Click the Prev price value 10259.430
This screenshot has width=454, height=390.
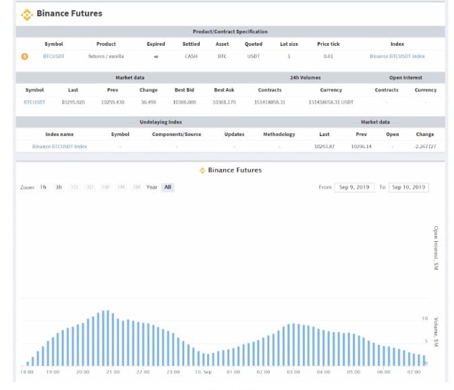tap(113, 102)
